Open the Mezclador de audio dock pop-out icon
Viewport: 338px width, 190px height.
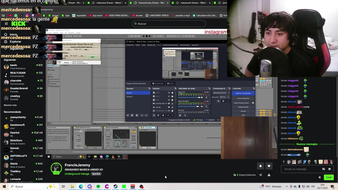click(209, 88)
